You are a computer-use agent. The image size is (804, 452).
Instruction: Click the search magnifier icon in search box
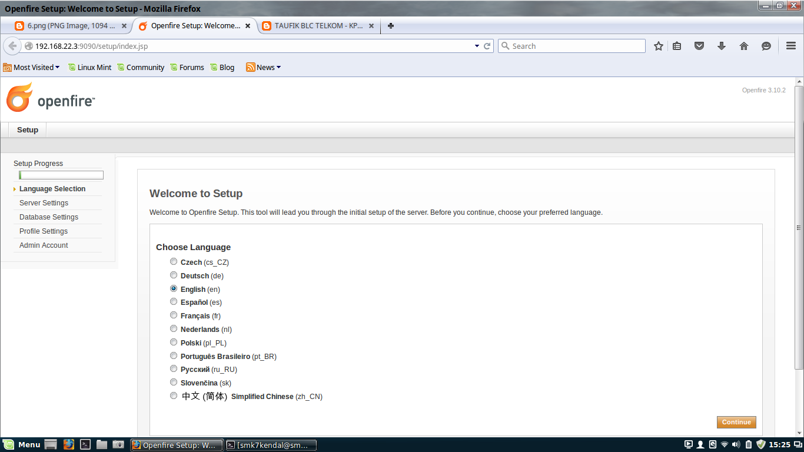505,46
